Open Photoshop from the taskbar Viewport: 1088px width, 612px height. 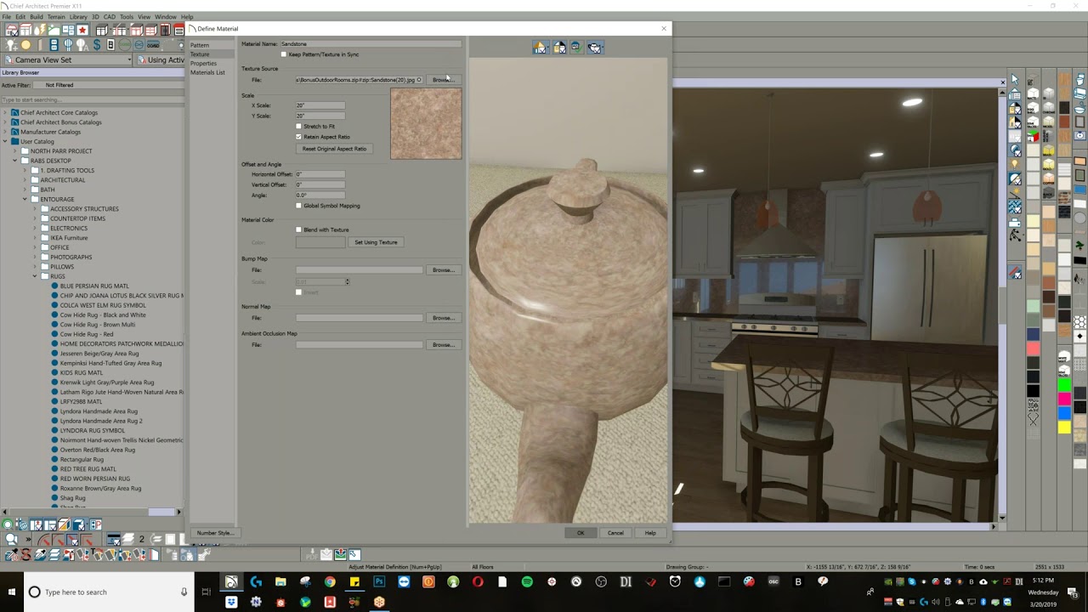coord(379,582)
